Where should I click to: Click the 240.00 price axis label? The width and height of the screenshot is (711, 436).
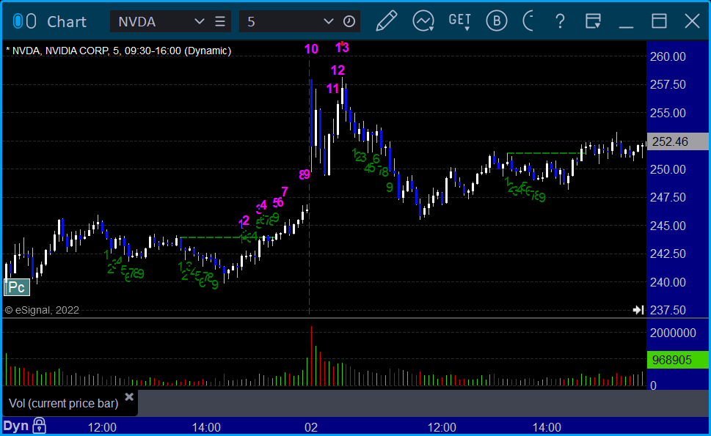coord(668,282)
